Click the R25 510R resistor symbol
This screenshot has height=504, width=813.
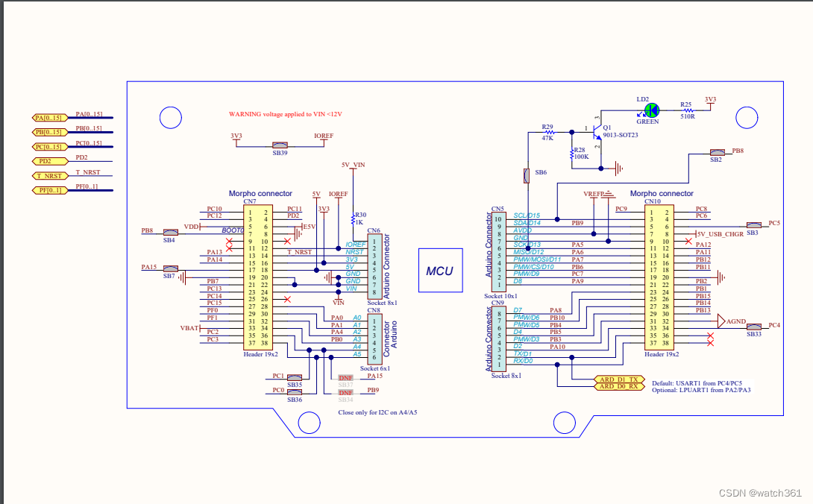[688, 110]
